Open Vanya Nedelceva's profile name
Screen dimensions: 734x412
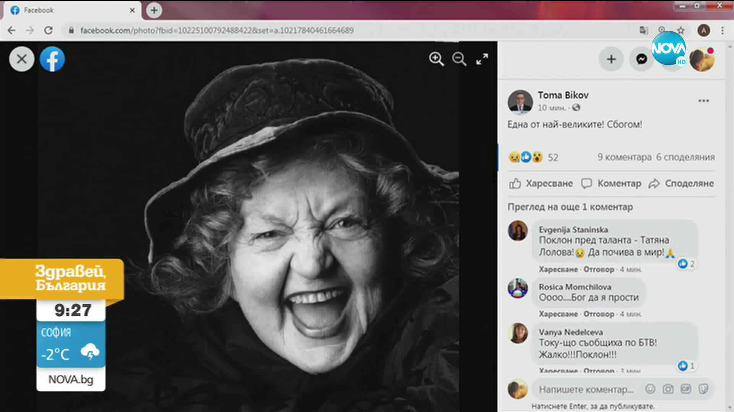click(571, 332)
